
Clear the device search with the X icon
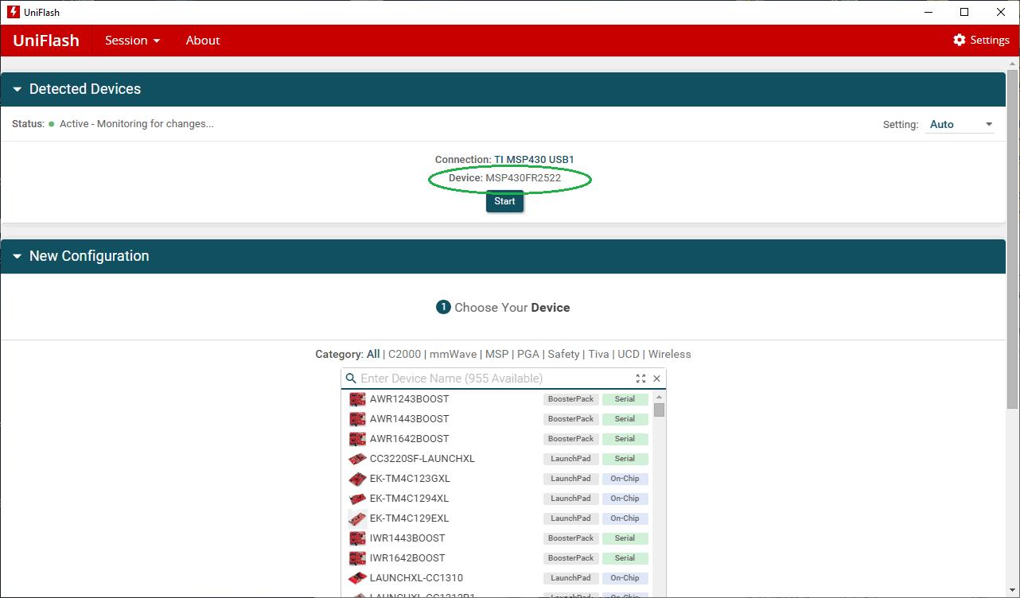click(656, 379)
